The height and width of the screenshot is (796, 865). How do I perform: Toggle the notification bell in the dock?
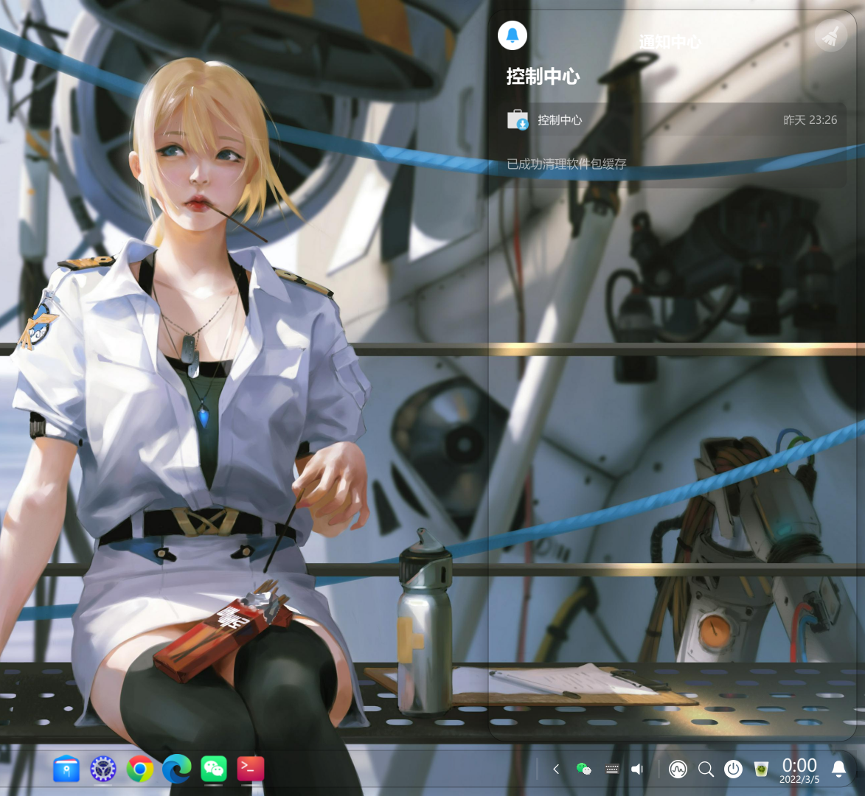839,769
